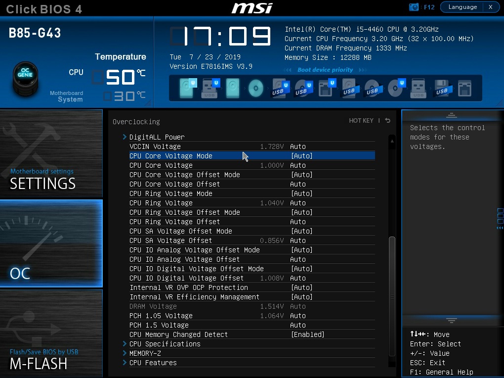
Task: Click the Language button
Action: (462, 7)
